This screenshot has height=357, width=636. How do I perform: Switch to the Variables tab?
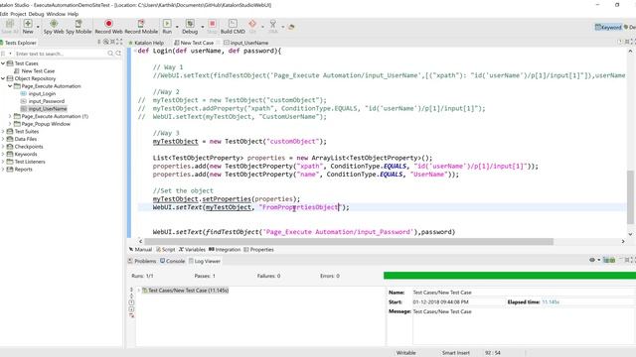192,249
